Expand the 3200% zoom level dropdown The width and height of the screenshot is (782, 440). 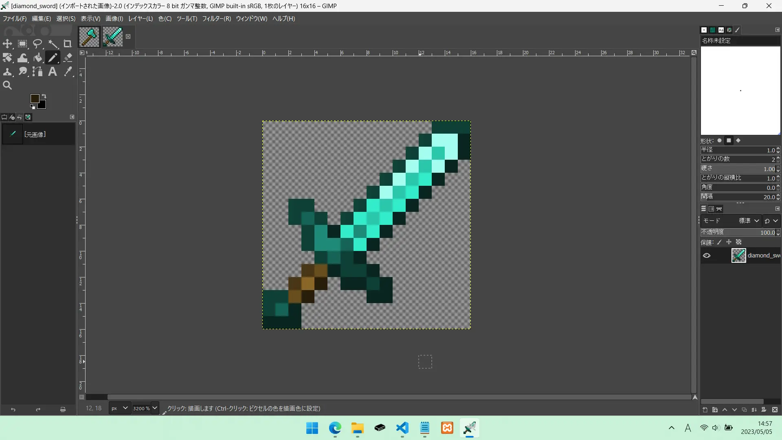[x=155, y=408]
